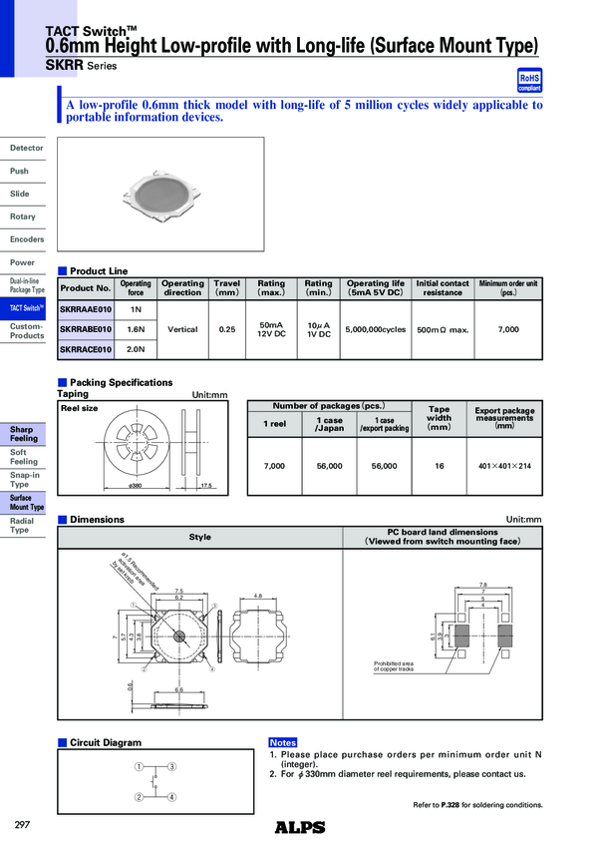Viewport: 600px width, 848px height.
Task: Click the 7,000 minimum order unit cell
Action: click(x=508, y=329)
